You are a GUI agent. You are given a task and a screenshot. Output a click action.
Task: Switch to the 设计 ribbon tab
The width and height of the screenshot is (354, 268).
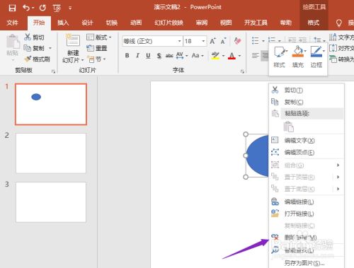coord(87,23)
